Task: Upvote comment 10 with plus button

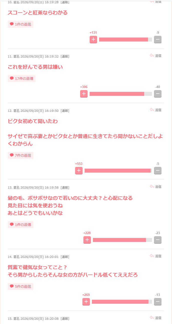Action: click(93, 40)
